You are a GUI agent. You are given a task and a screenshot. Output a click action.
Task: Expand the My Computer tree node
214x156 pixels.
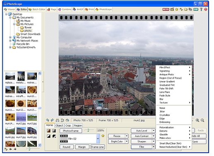(10, 37)
